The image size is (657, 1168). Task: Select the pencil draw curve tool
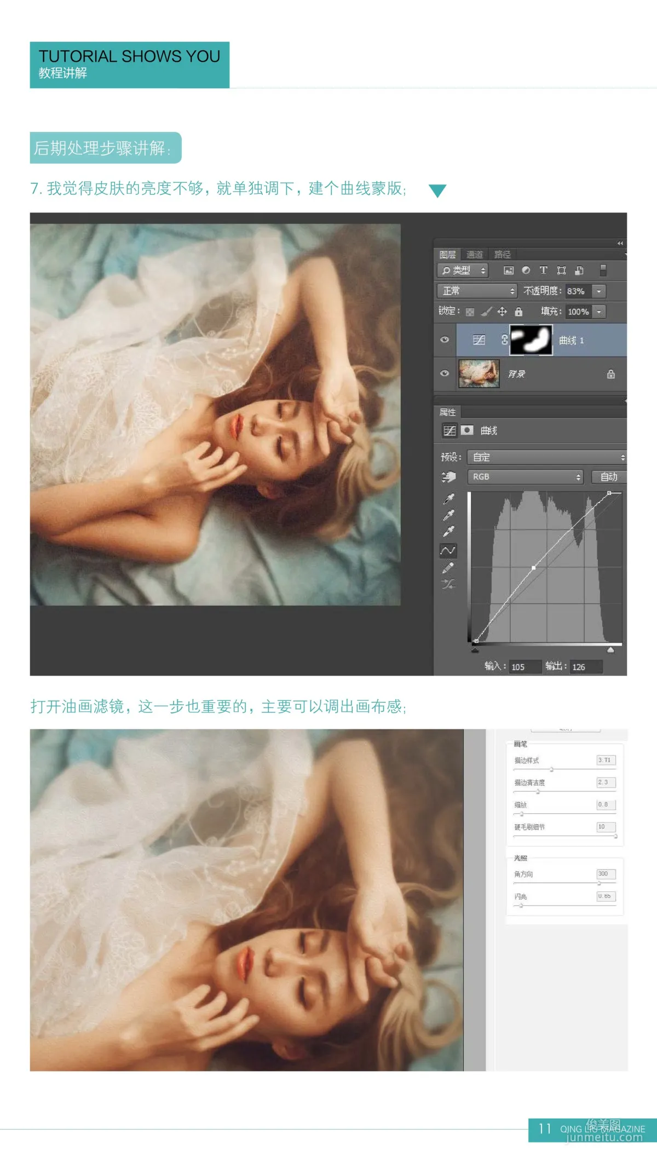click(x=448, y=568)
